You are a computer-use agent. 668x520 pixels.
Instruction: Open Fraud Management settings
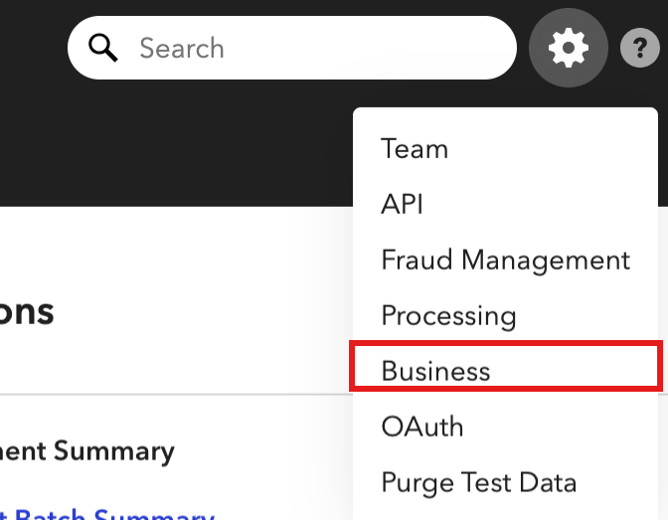point(506,260)
